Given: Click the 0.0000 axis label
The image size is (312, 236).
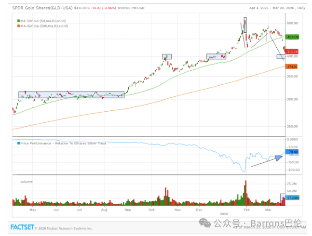Looking at the screenshot, I should click(x=292, y=140).
